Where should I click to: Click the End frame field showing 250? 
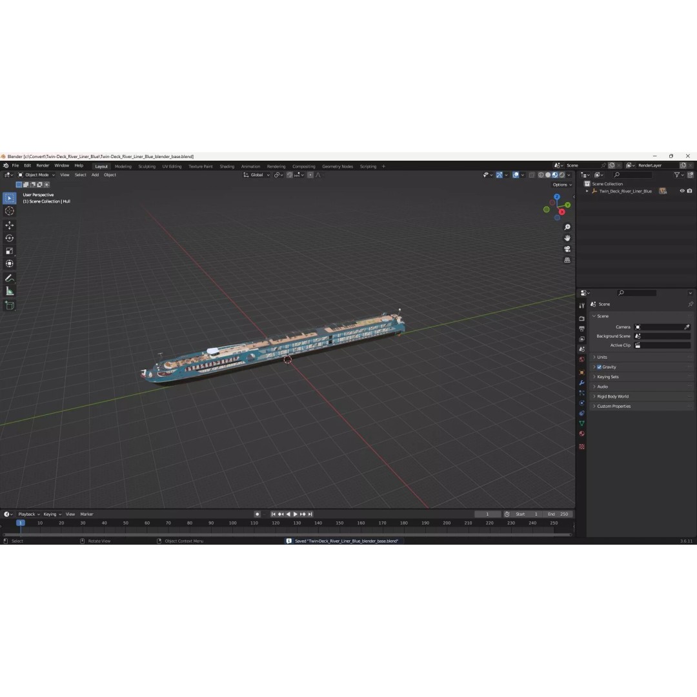[558, 514]
